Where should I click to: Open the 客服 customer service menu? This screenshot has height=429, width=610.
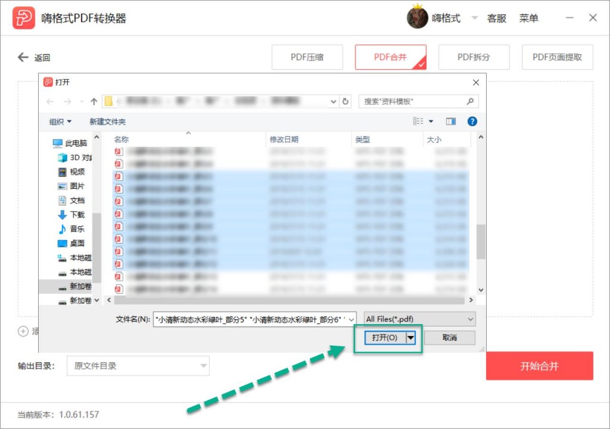point(496,18)
